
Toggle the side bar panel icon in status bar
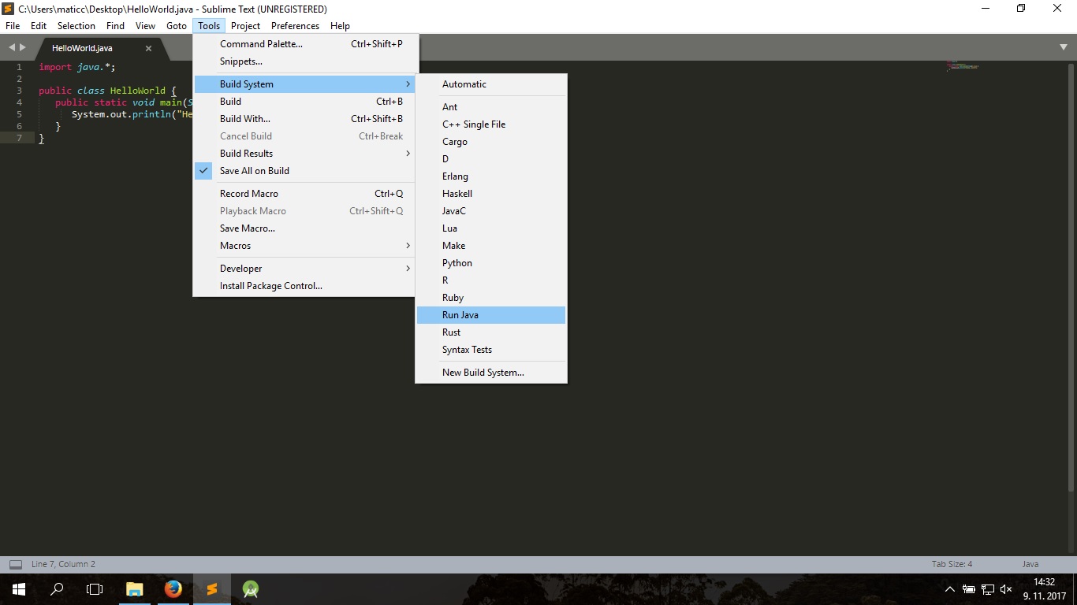(x=15, y=564)
